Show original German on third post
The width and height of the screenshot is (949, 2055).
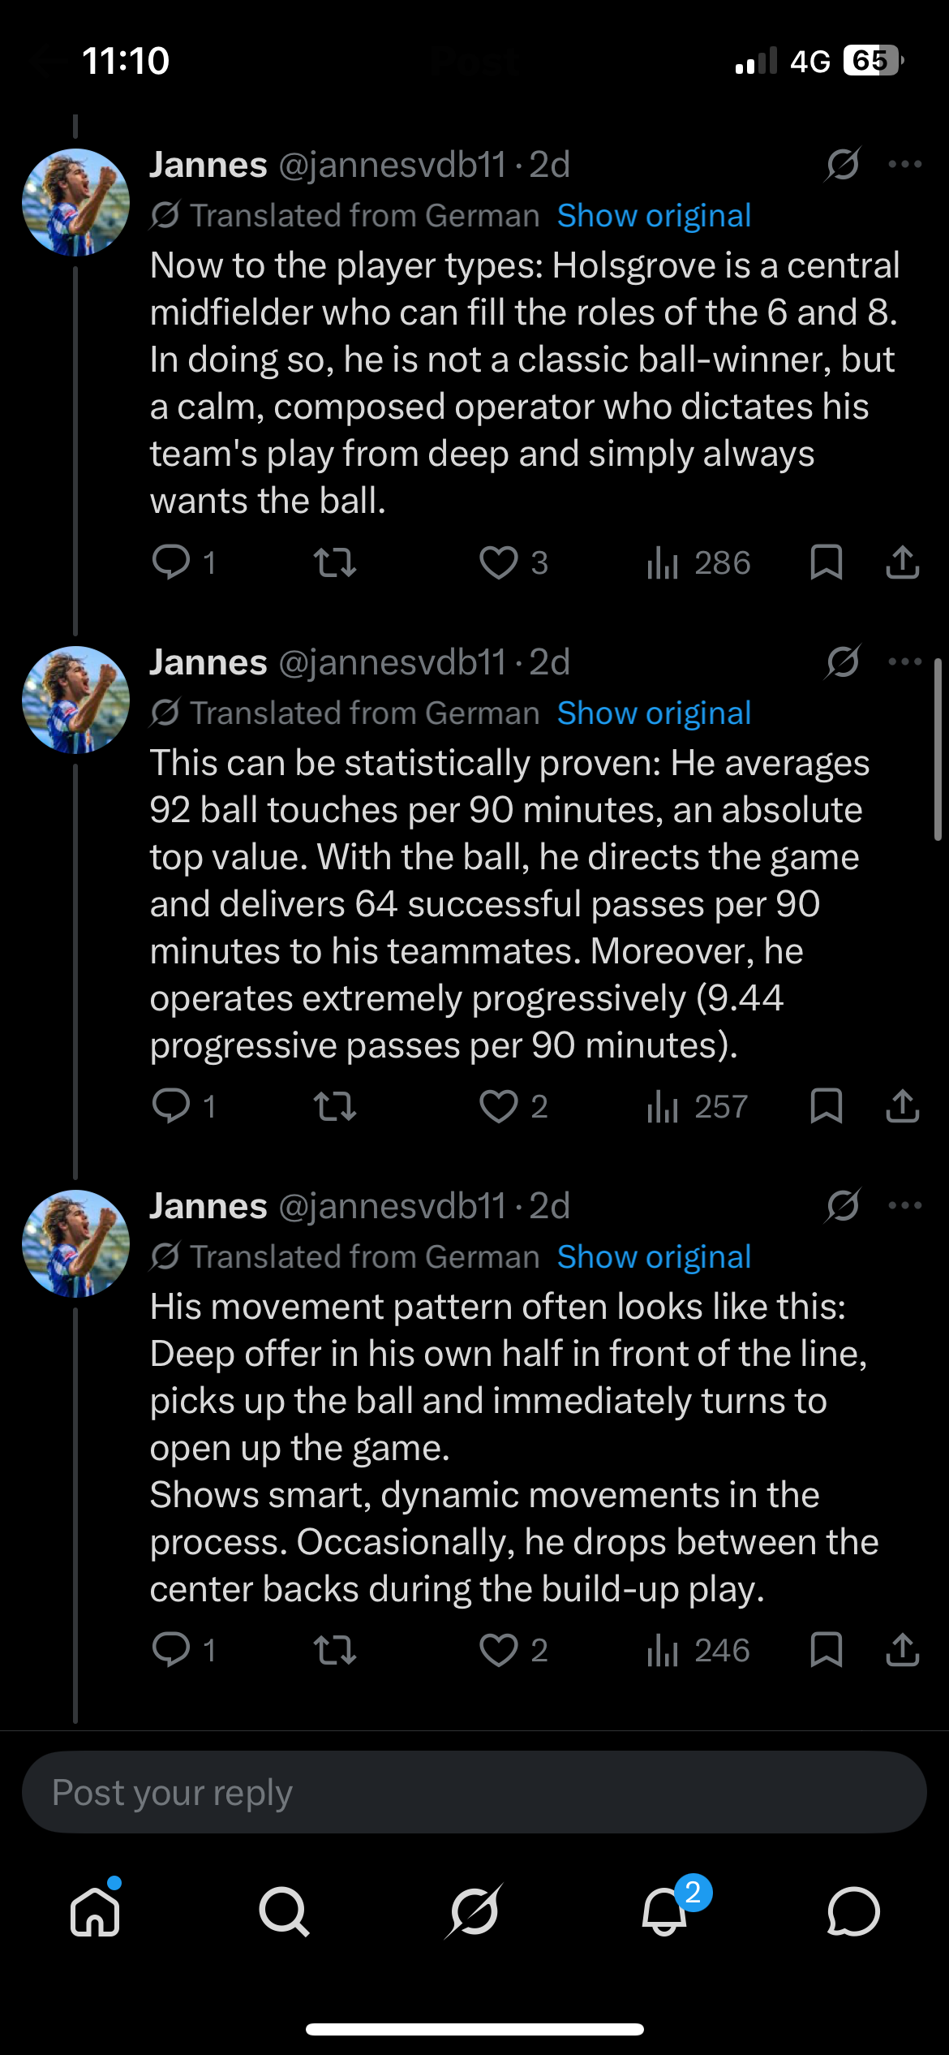pyautogui.click(x=654, y=1257)
